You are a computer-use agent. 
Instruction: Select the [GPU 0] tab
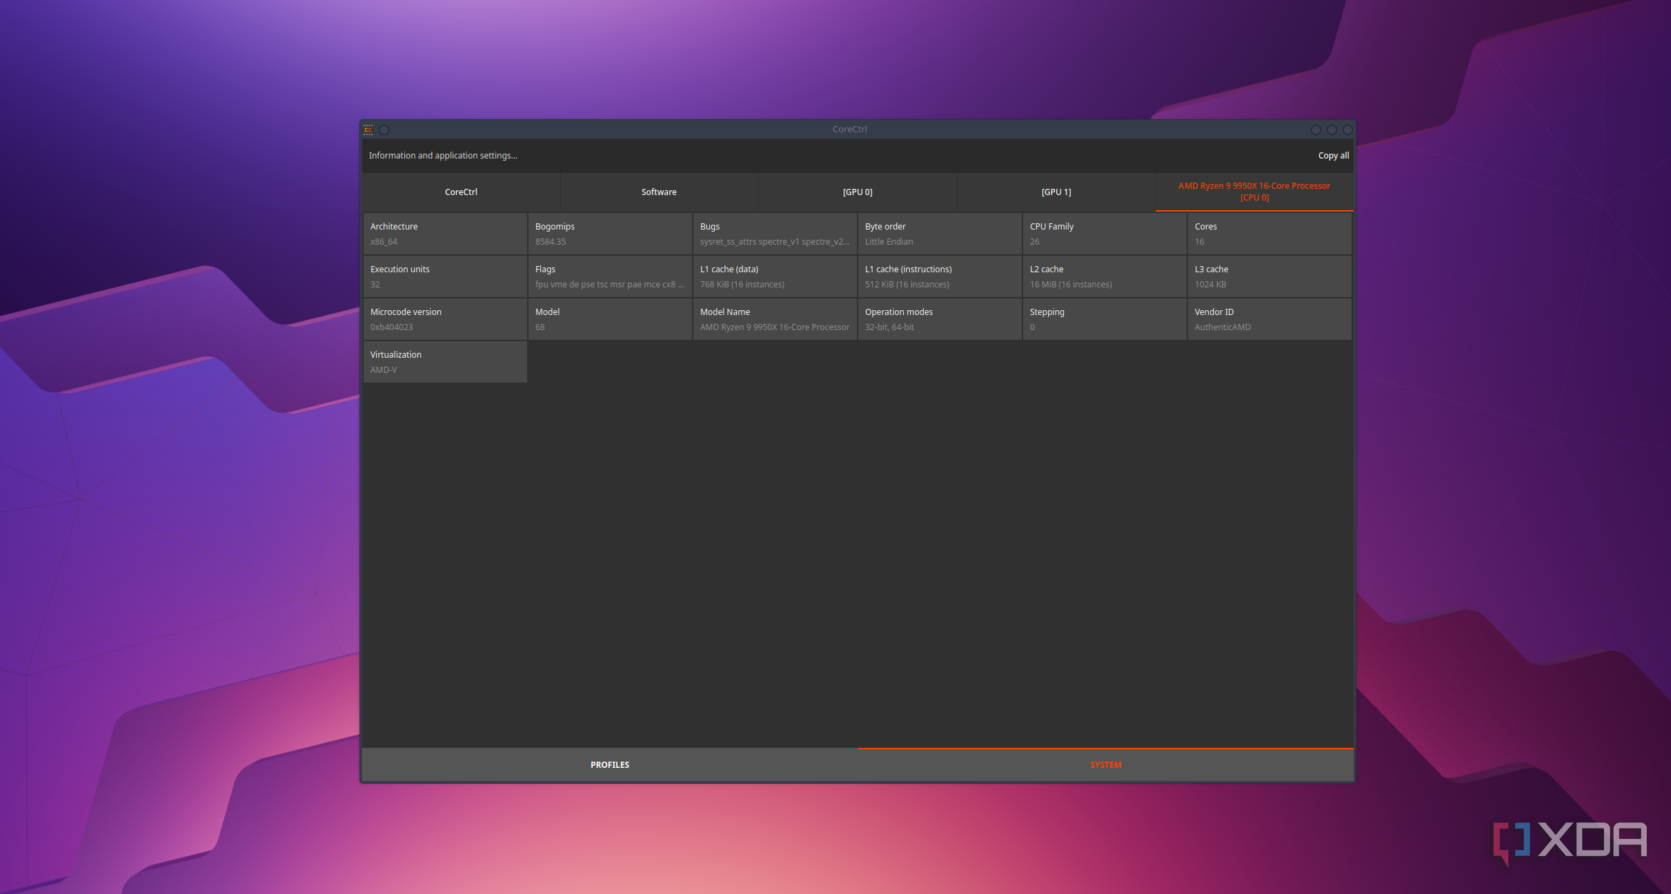[x=858, y=192]
